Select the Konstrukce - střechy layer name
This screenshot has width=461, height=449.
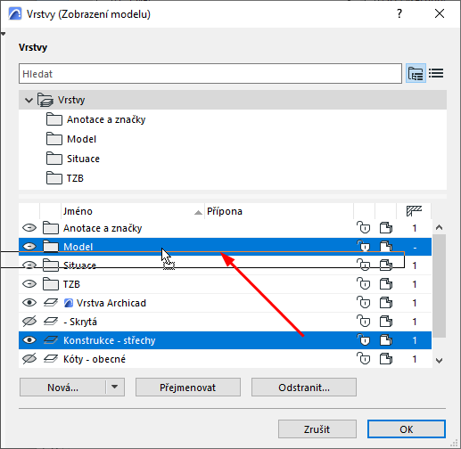[x=110, y=340]
